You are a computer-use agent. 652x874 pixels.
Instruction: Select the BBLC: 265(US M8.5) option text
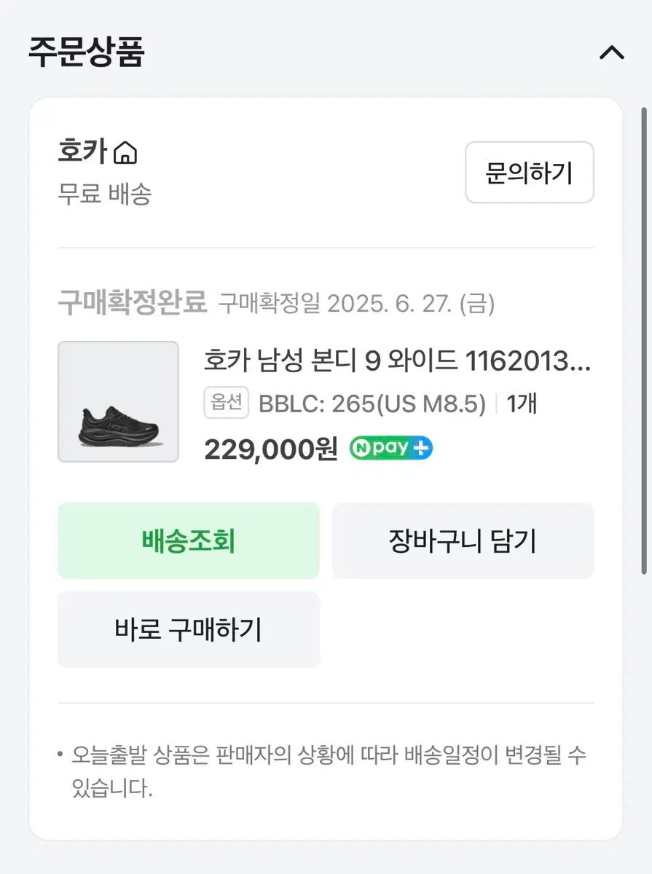tap(372, 404)
